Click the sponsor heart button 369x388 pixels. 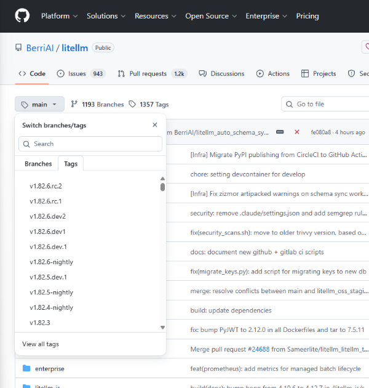[x=366, y=47]
